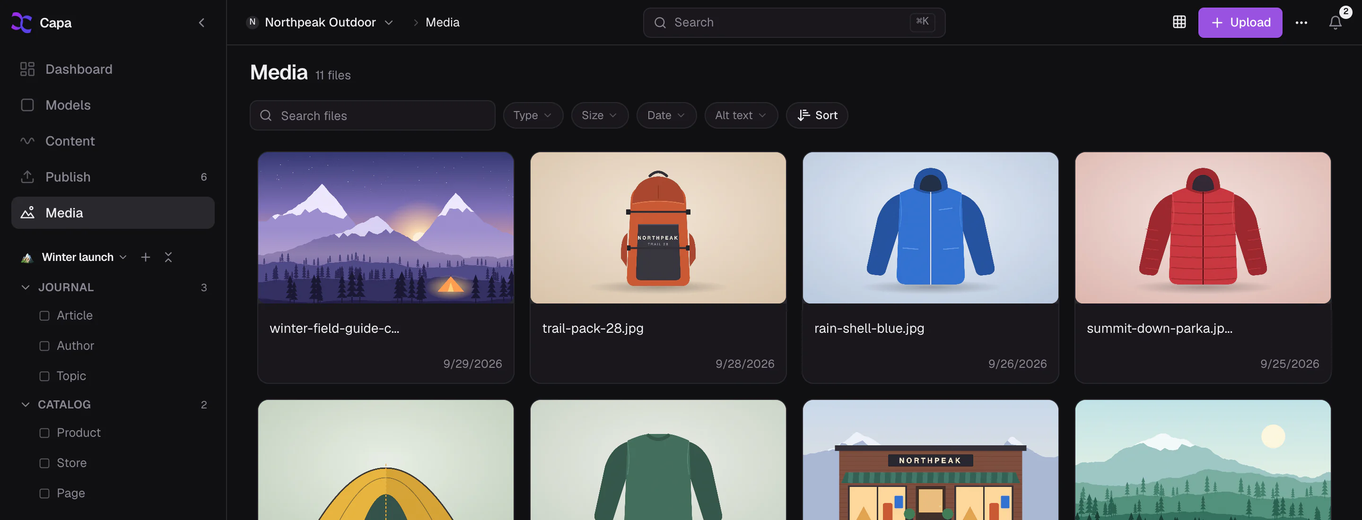Open the Northpeak storefront image thumbnail

tap(930, 460)
